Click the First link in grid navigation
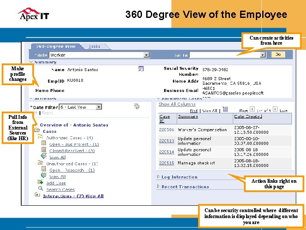 tap(244, 111)
